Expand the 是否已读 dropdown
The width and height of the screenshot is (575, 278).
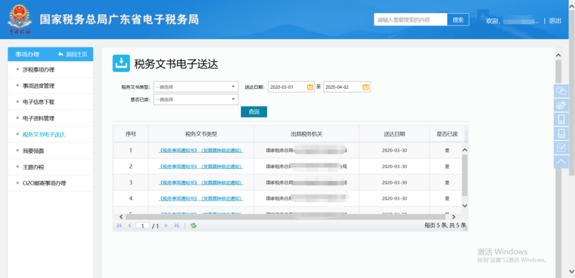click(x=196, y=99)
